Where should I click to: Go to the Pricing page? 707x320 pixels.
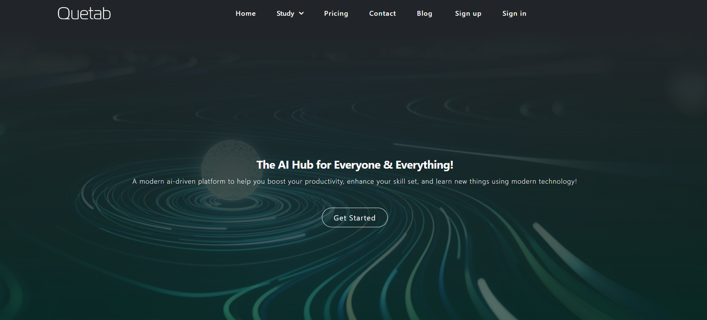point(336,14)
